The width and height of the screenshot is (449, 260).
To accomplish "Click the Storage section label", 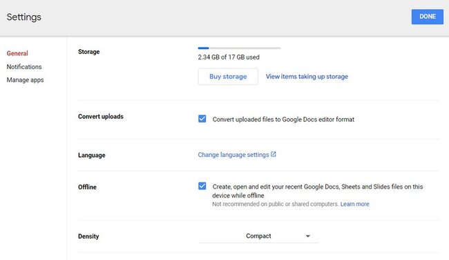I will tap(89, 52).
